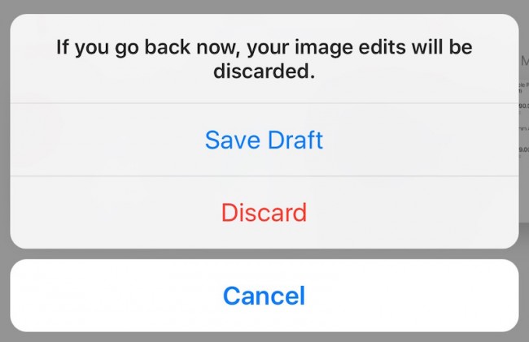Pick the blue Save Draft text
The height and width of the screenshot is (342, 529).
coord(264,140)
